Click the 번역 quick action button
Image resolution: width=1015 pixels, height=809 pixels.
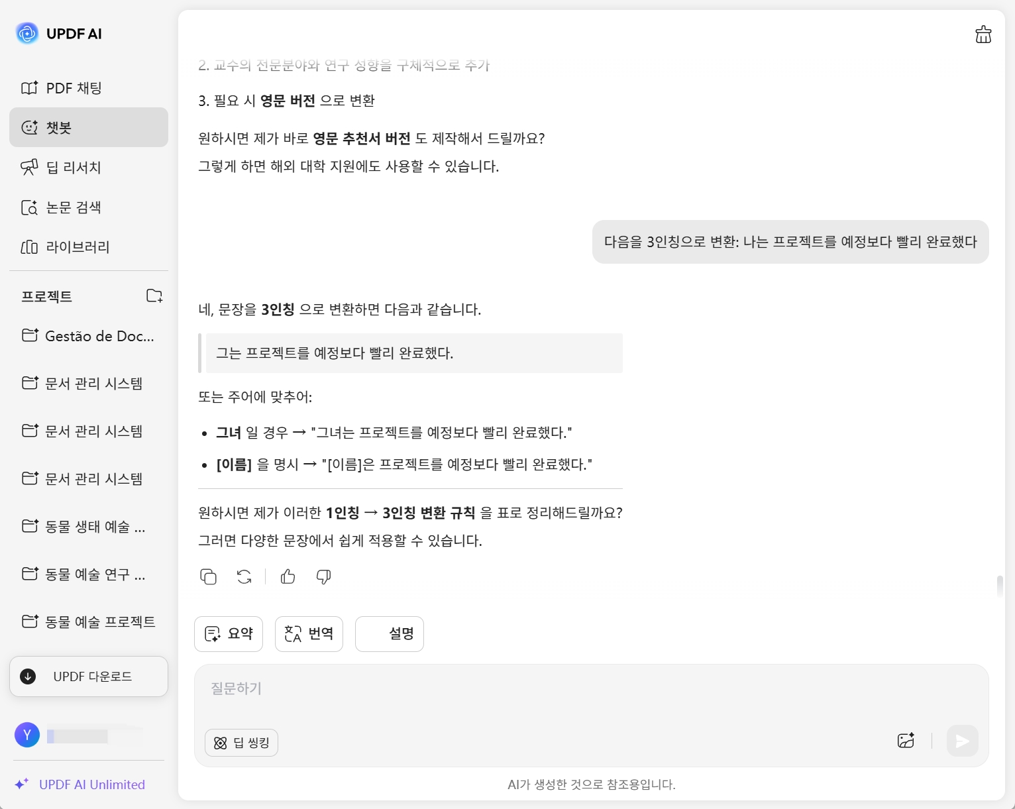309,634
